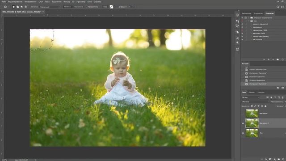This screenshot has height=161, width=286.
Task: Open the pattern picker dropdown arrow
Action: tap(114, 7)
